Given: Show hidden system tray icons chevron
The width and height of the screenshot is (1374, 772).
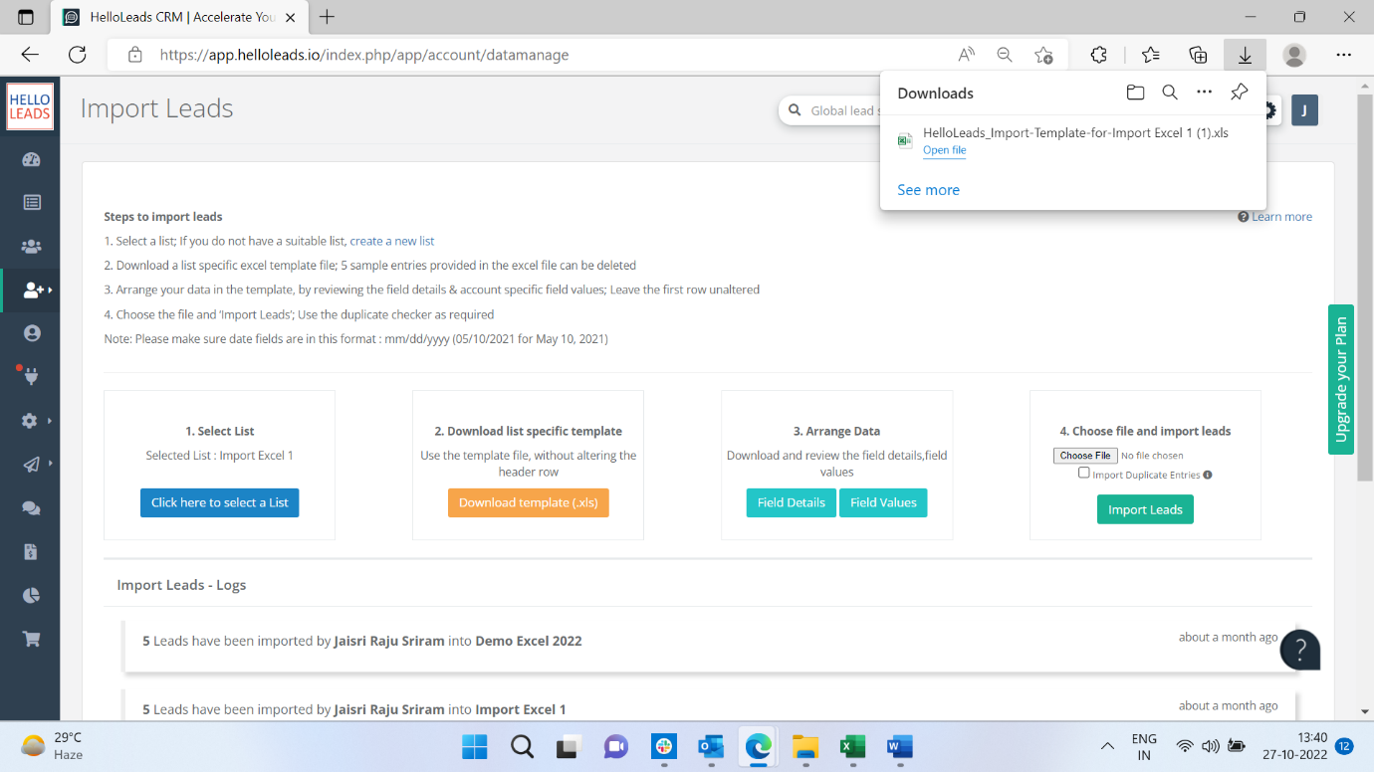Looking at the screenshot, I should point(1106,746).
